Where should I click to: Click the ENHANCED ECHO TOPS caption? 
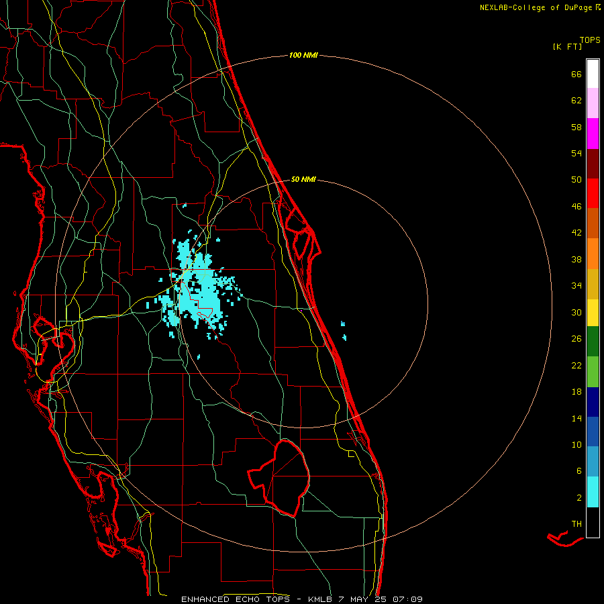tap(236, 599)
